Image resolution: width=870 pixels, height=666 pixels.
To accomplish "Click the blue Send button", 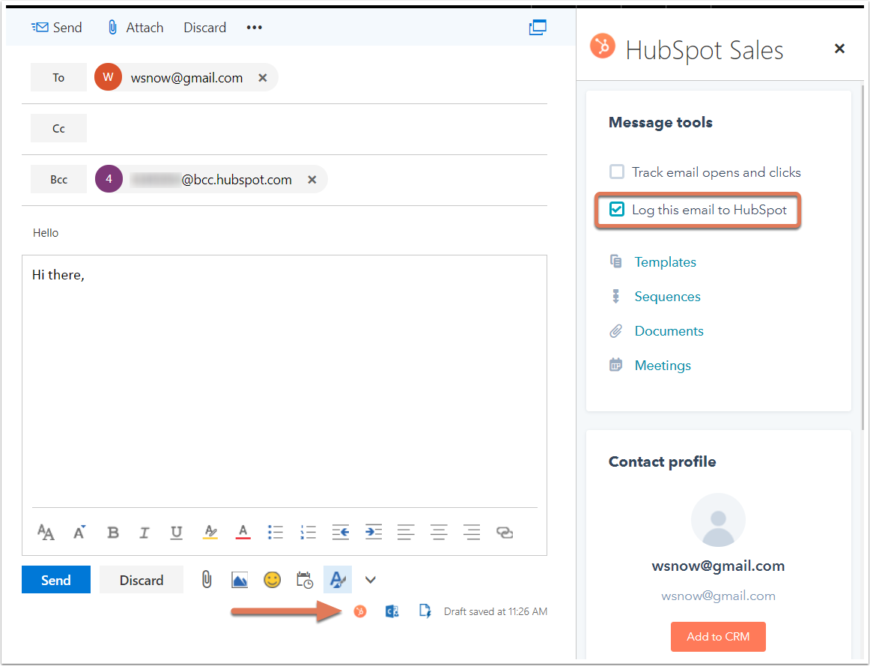I will [56, 579].
